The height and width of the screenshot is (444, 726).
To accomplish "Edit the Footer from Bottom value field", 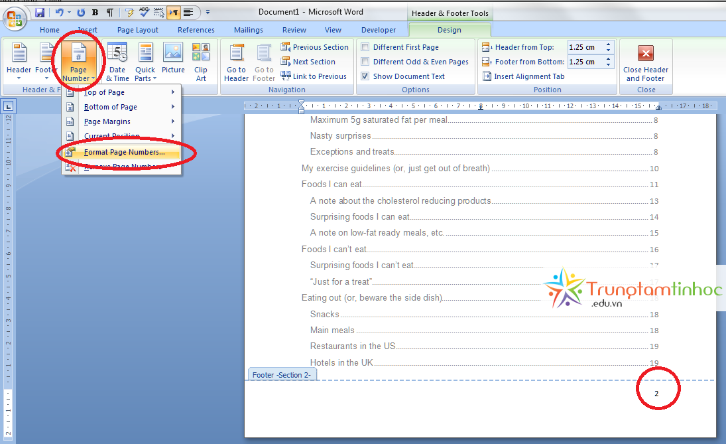I will point(585,62).
